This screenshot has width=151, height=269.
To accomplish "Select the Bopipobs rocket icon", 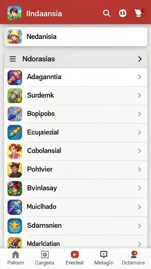I will (x=15, y=114).
